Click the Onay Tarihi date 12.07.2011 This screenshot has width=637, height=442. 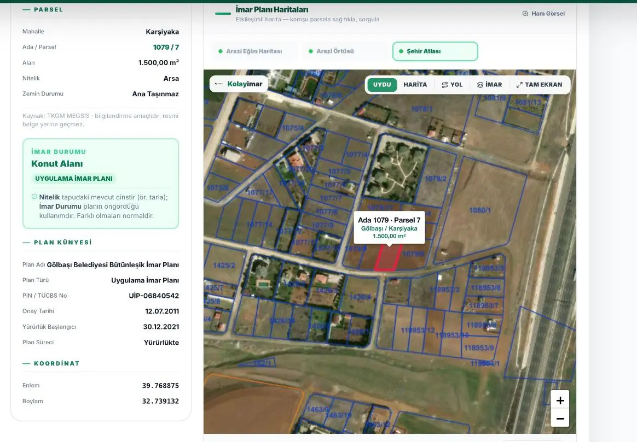click(162, 311)
